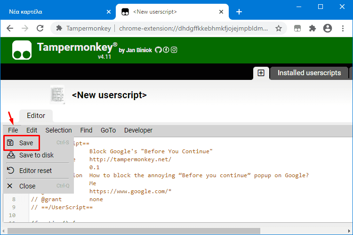Screen dimensions: 353x235
Task: Click the https://www.google.com/* match line
Action: pyautogui.click(x=130, y=191)
